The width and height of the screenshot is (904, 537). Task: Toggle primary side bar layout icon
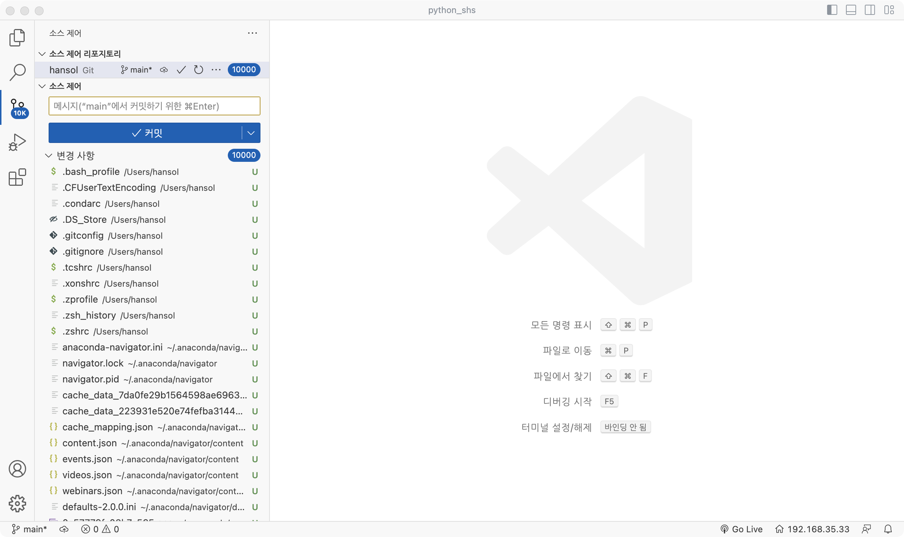832,10
